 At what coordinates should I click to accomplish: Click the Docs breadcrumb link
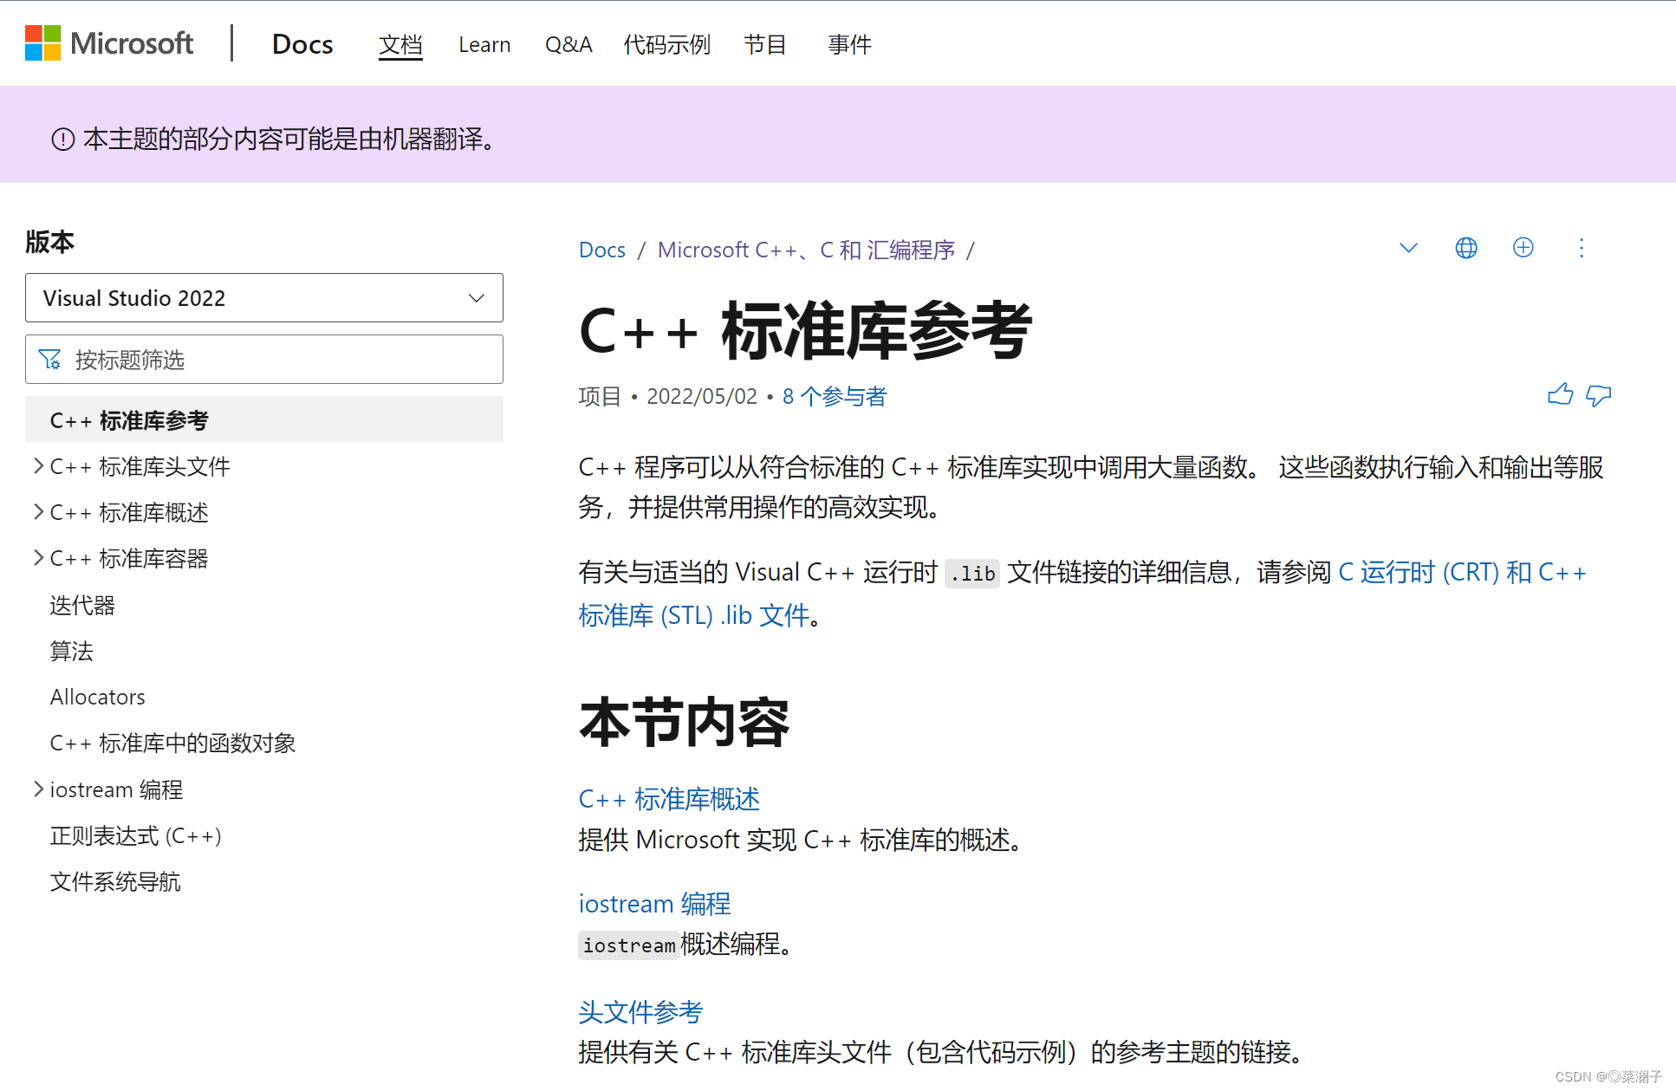tap(602, 250)
